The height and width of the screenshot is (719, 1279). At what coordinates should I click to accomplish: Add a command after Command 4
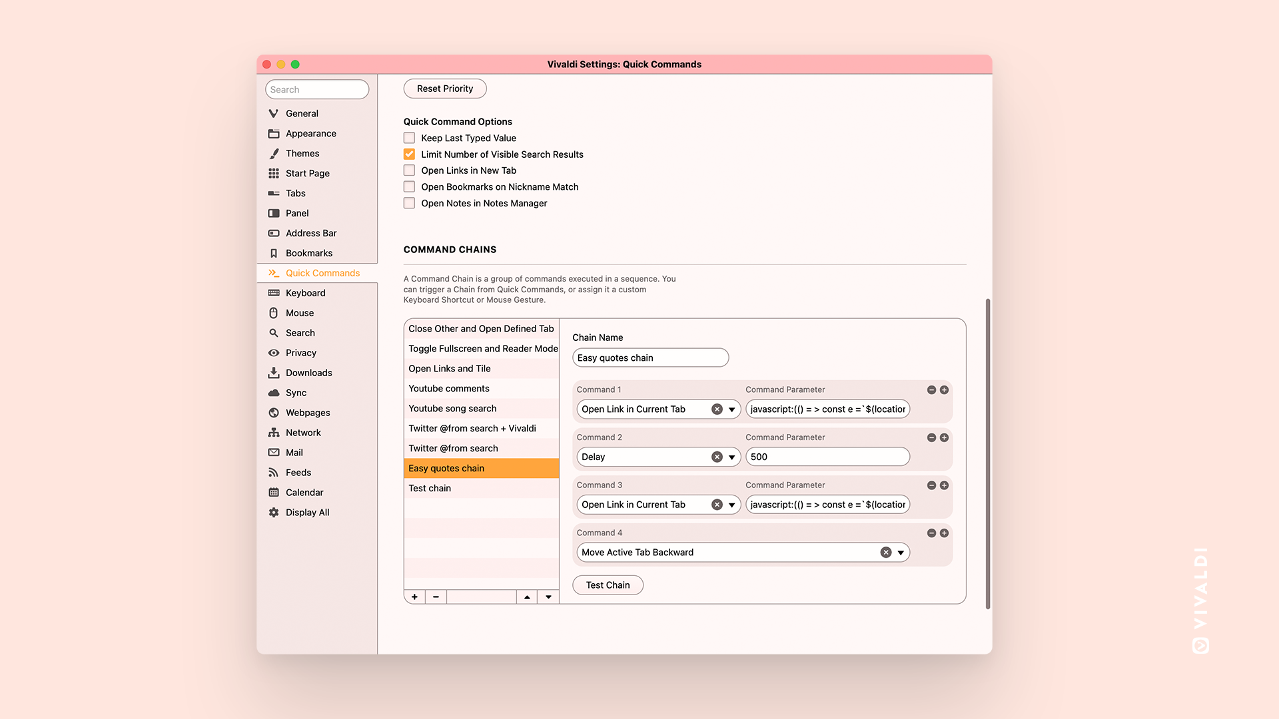tap(944, 533)
